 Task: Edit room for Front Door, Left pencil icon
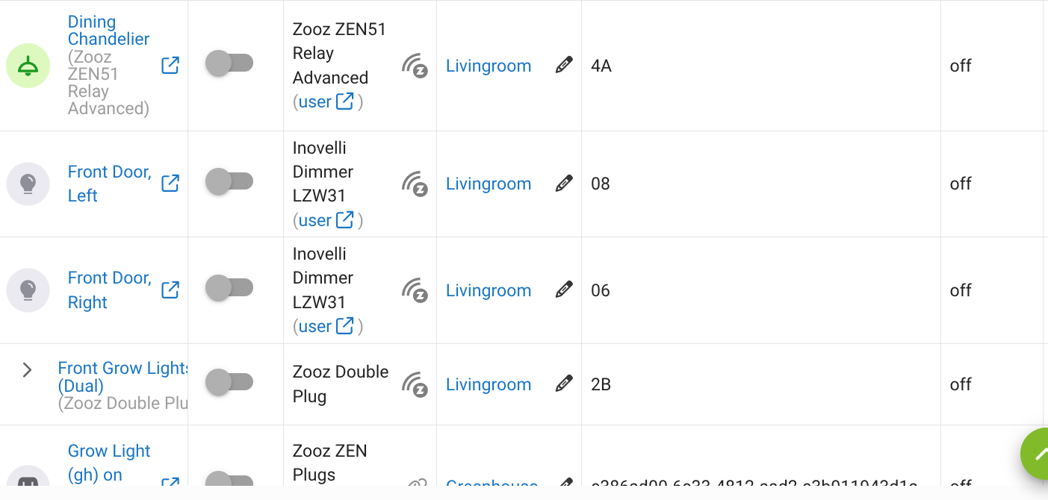click(564, 183)
